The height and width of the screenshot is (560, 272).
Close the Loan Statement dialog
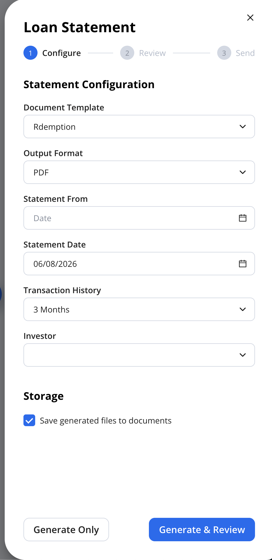(250, 18)
